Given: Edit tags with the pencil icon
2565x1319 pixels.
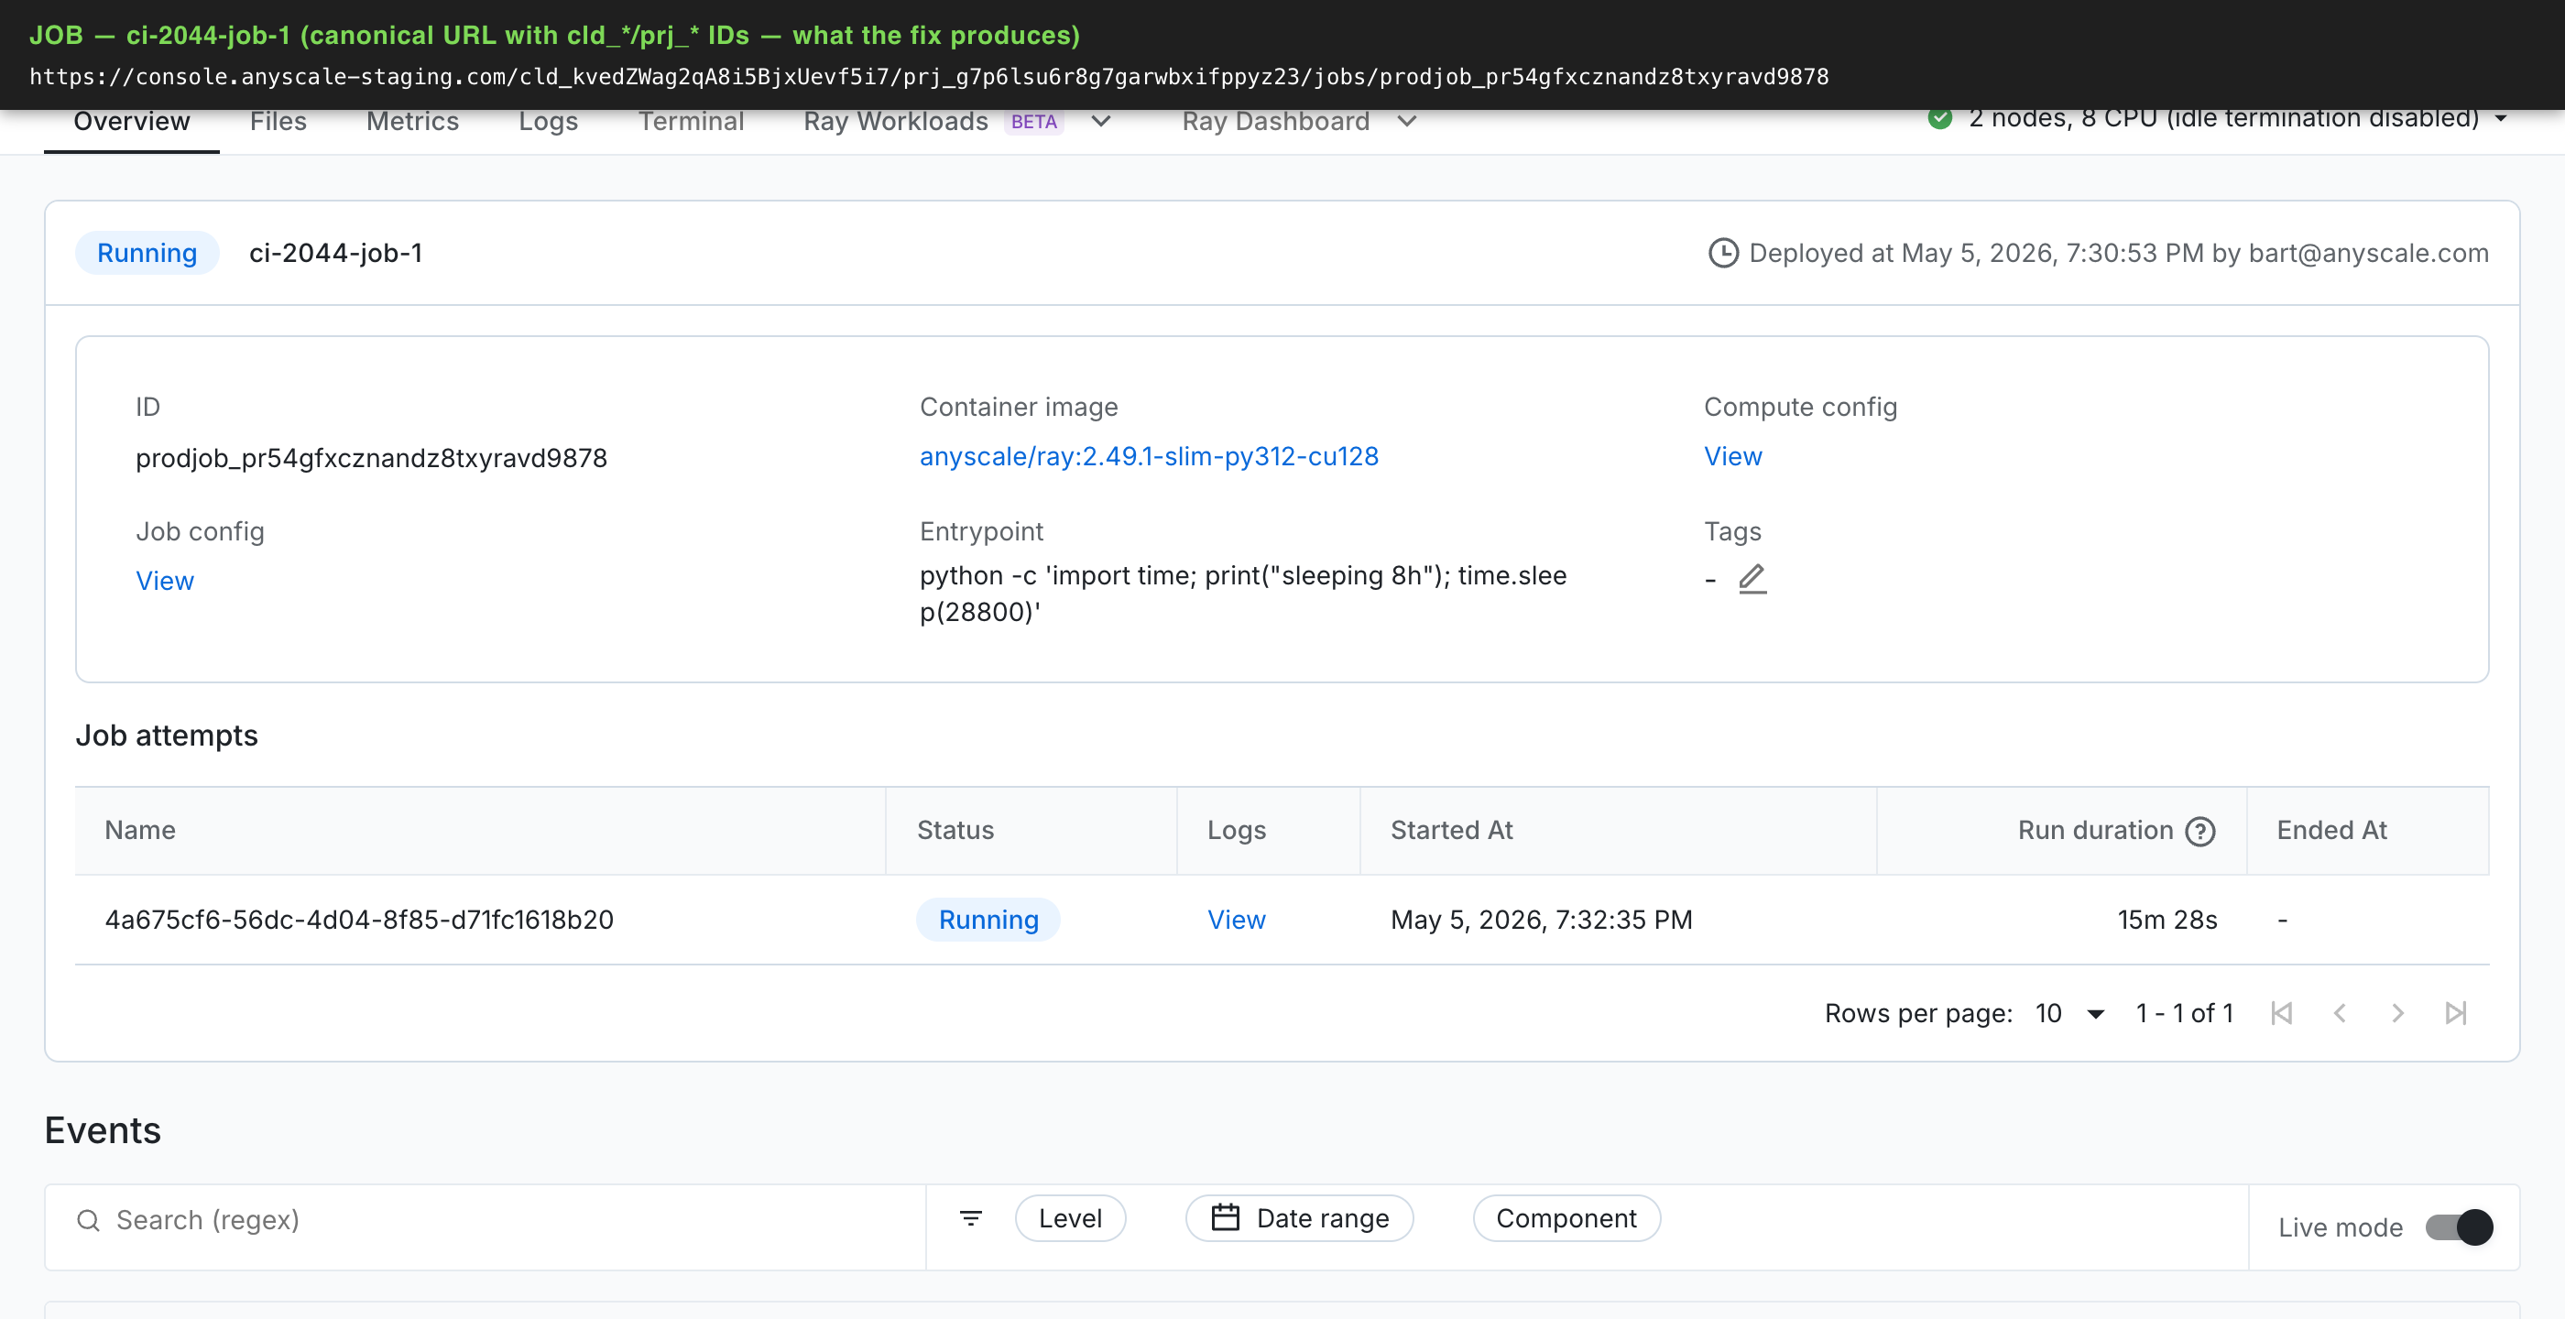Looking at the screenshot, I should click(x=1752, y=580).
